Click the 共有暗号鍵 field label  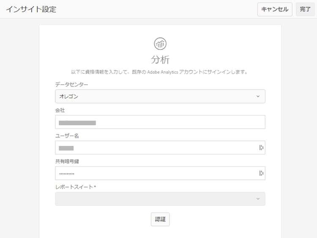coord(67,161)
